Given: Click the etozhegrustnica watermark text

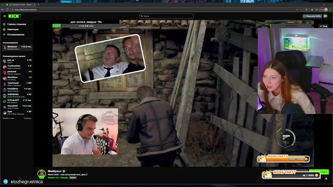Looking at the screenshot, I should pyautogui.click(x=27, y=182).
